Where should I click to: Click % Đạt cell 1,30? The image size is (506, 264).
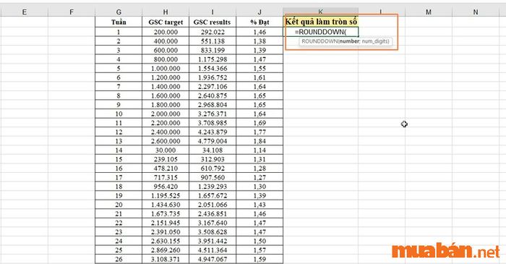click(x=260, y=187)
